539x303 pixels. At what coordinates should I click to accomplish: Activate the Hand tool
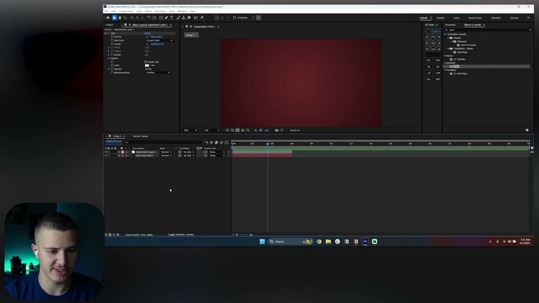[x=120, y=17]
